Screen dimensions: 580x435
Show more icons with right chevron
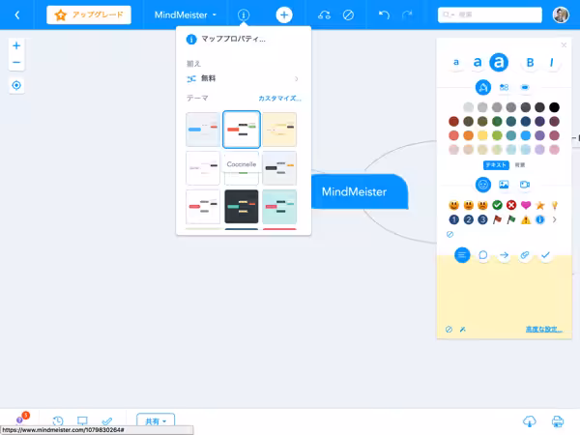click(x=554, y=219)
